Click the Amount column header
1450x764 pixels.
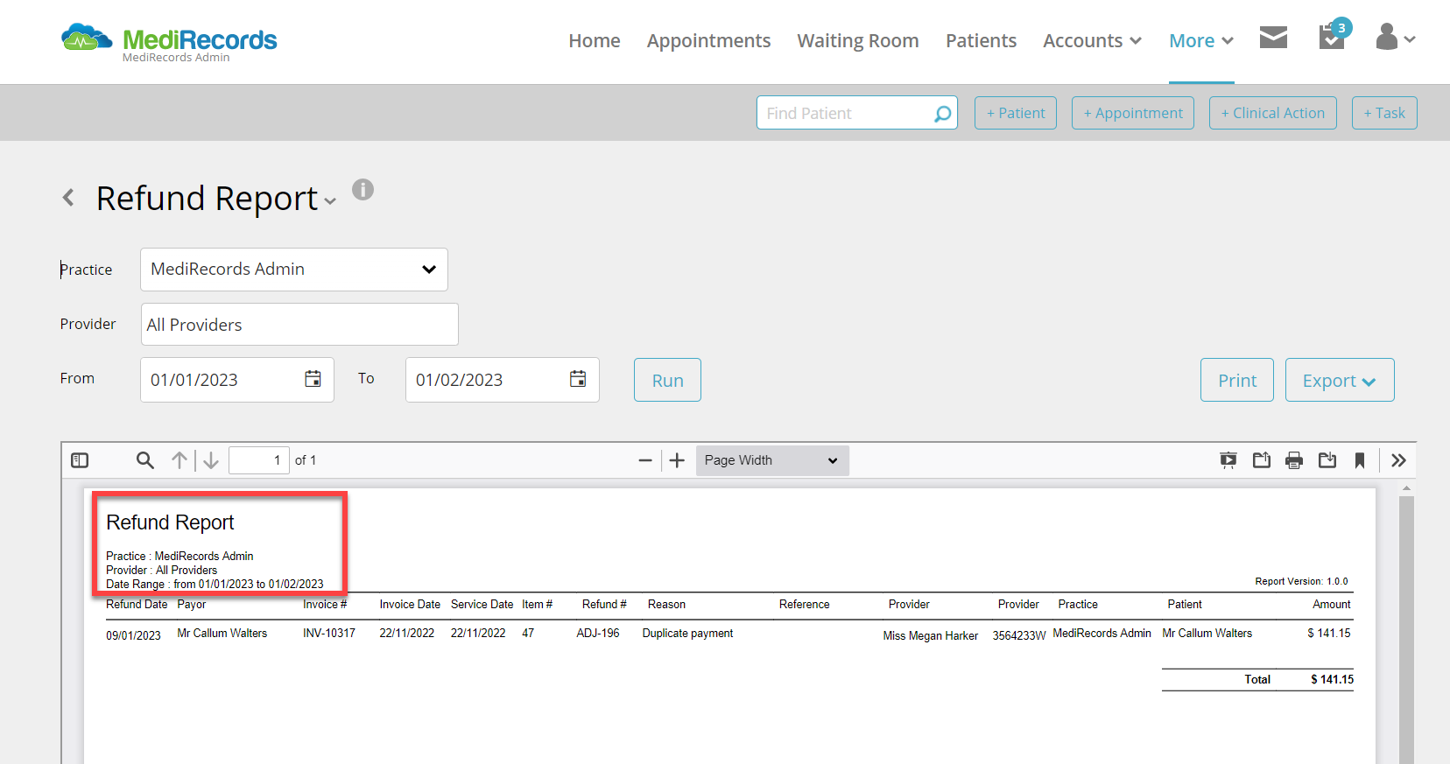click(1332, 605)
